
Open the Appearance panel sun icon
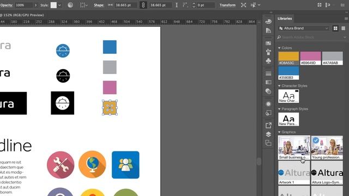[x=268, y=104]
